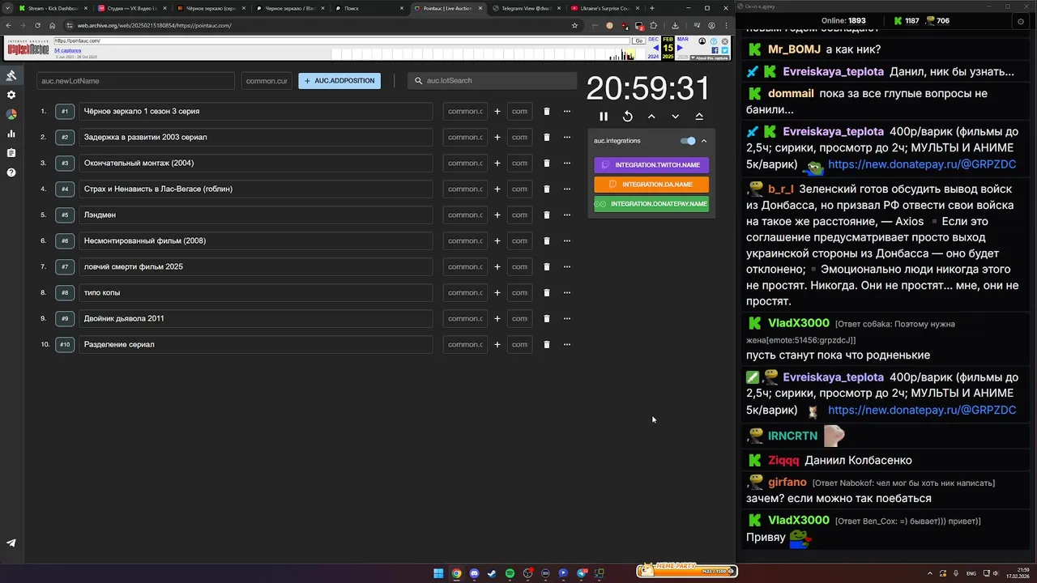Open Steam from the taskbar
Image resolution: width=1037 pixels, height=583 pixels.
(x=492, y=573)
